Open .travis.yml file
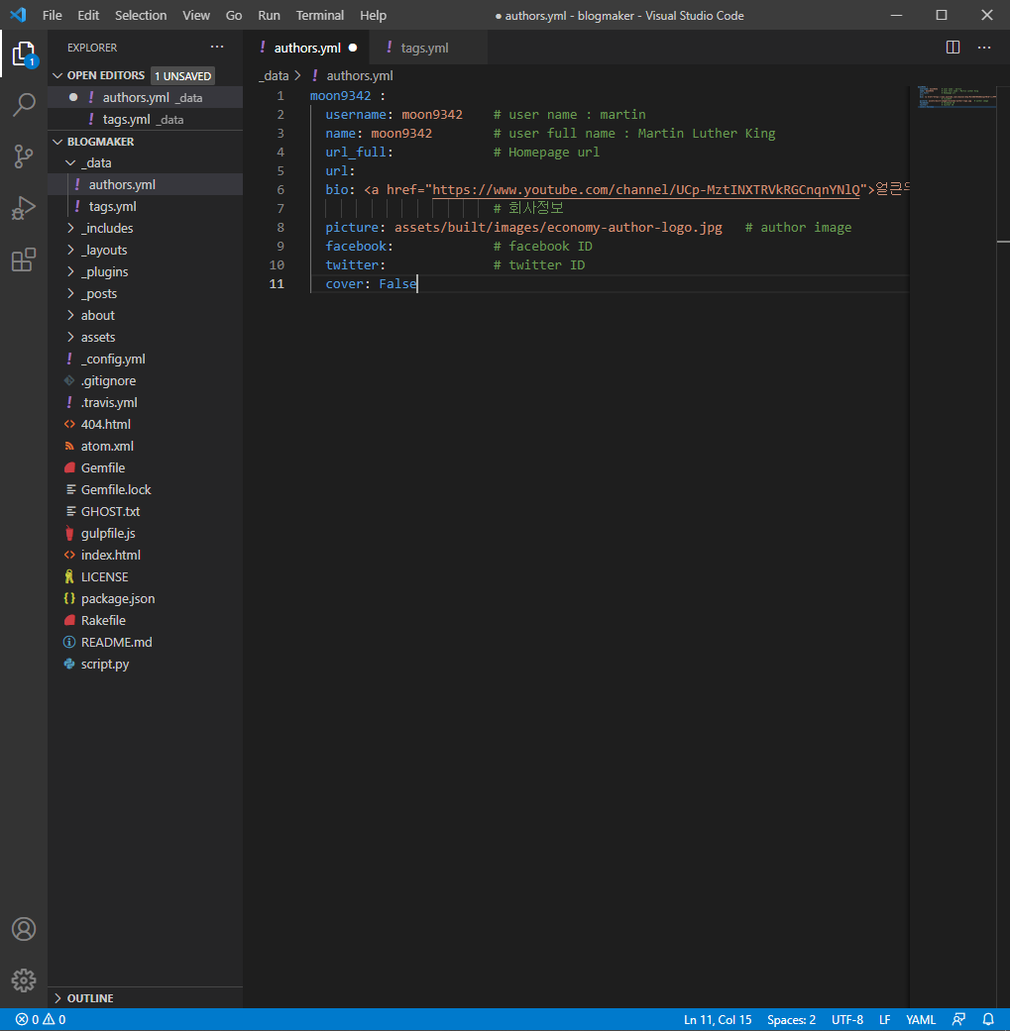Image resolution: width=1010 pixels, height=1031 pixels. pos(146,402)
